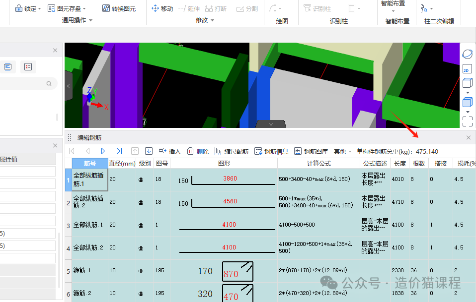476x302 pixels.
Task: Collapse the left panel with arrow handle
Action: pos(69,86)
